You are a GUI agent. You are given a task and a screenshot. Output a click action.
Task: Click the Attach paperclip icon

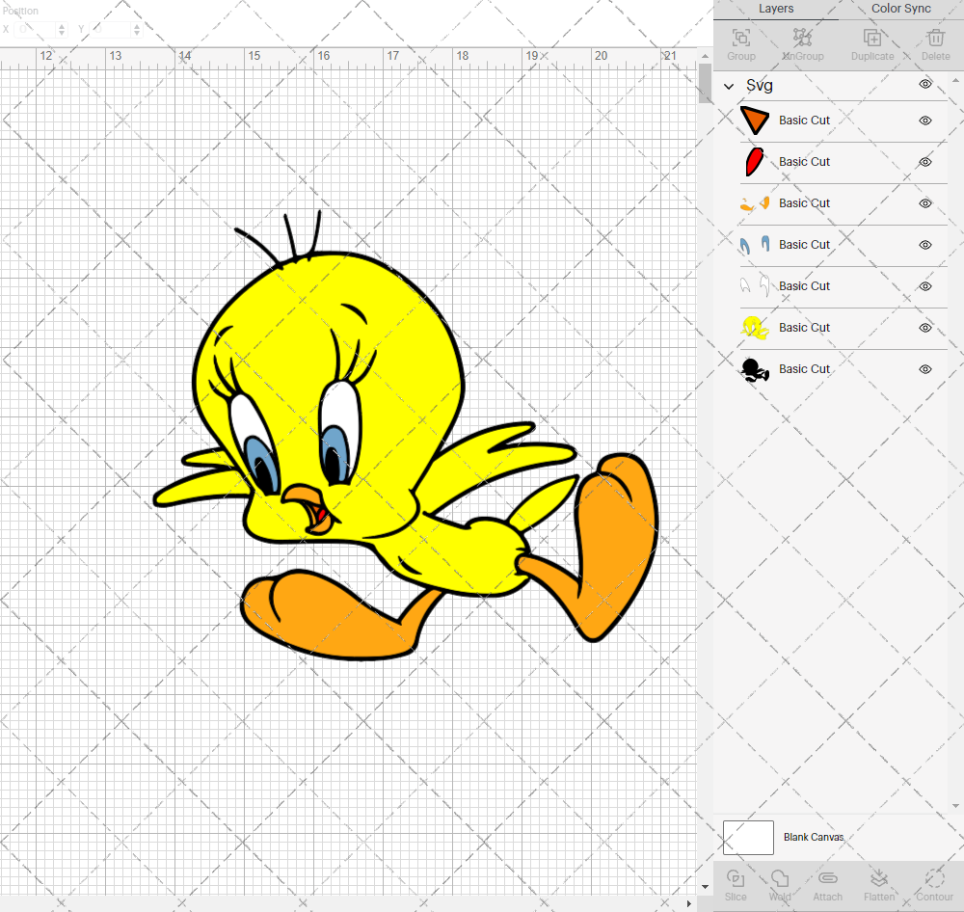[827, 878]
